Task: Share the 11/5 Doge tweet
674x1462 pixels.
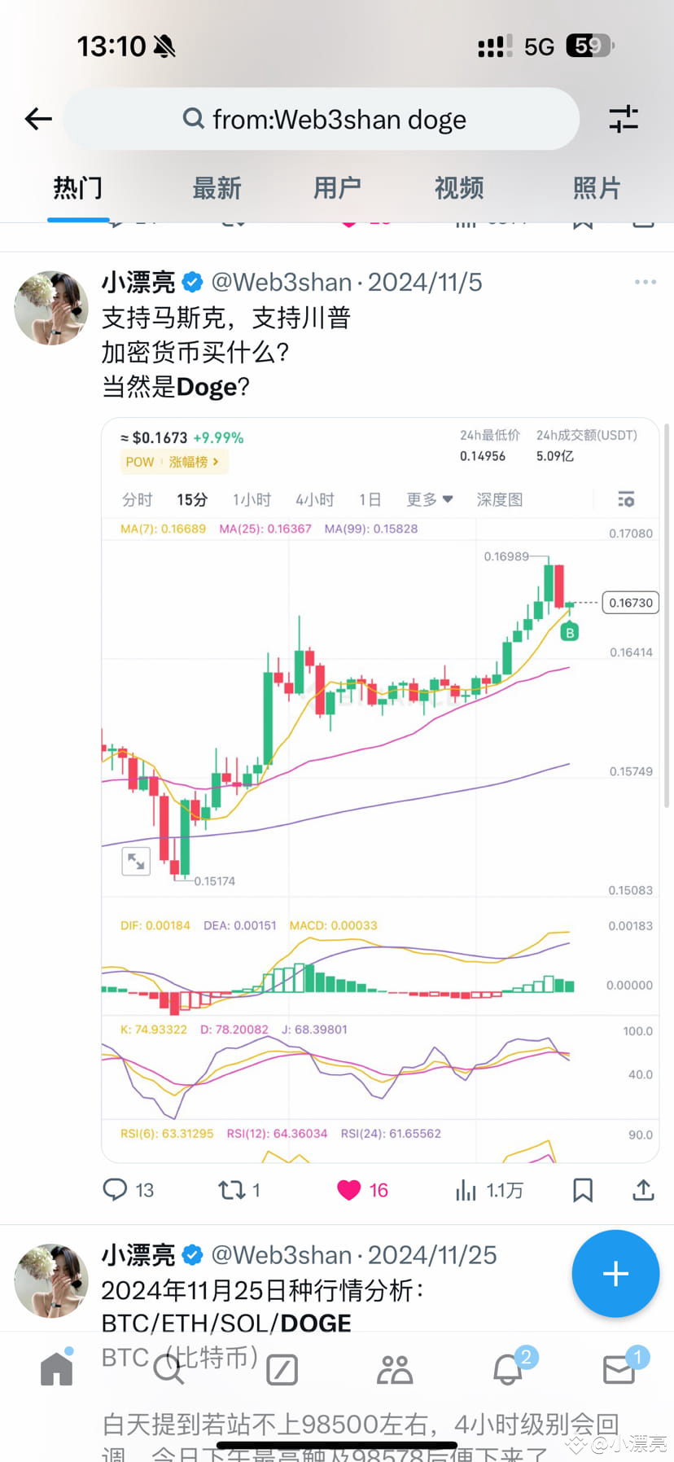Action: click(643, 1190)
